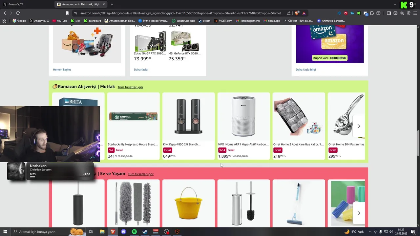Click weather 4°C Açık widget
The image size is (420, 236).
click(354, 232)
